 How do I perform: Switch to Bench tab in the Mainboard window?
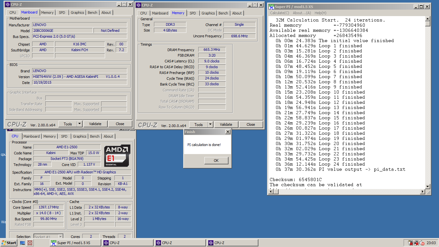[x=93, y=13]
